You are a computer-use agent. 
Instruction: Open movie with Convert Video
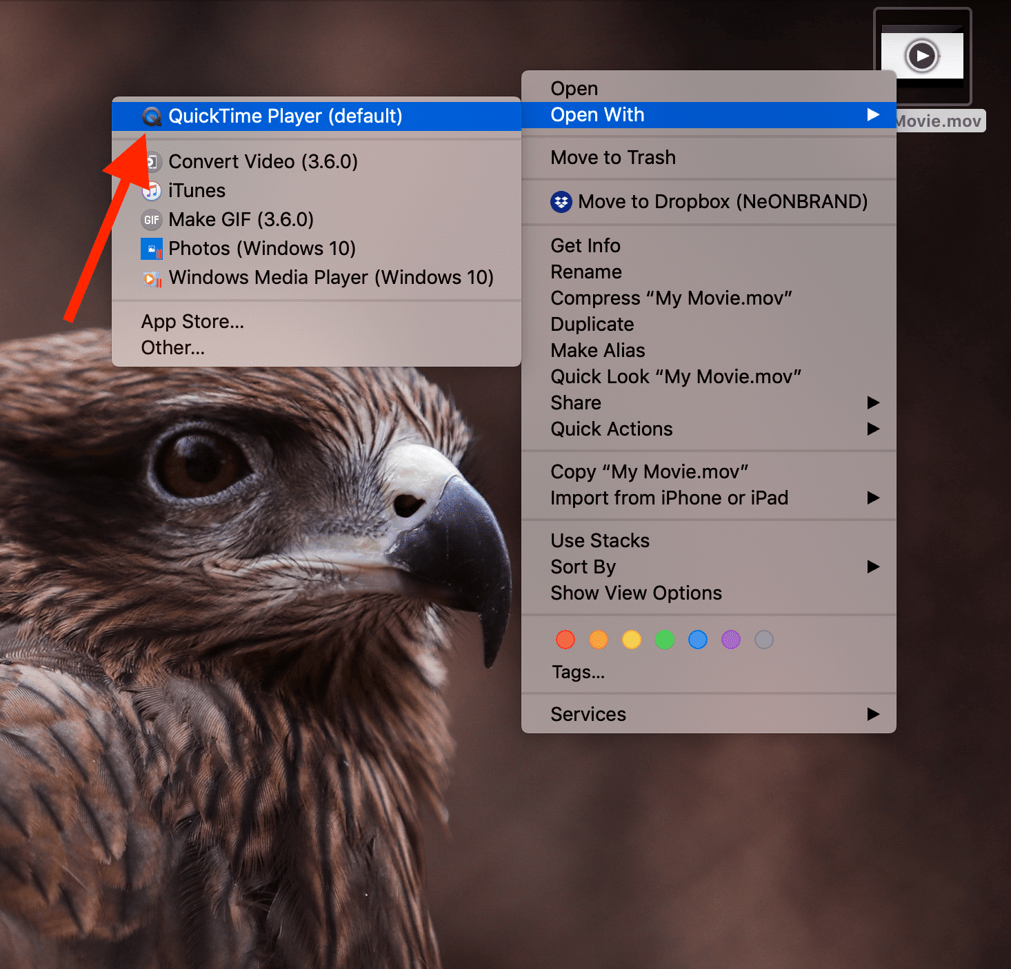[263, 161]
